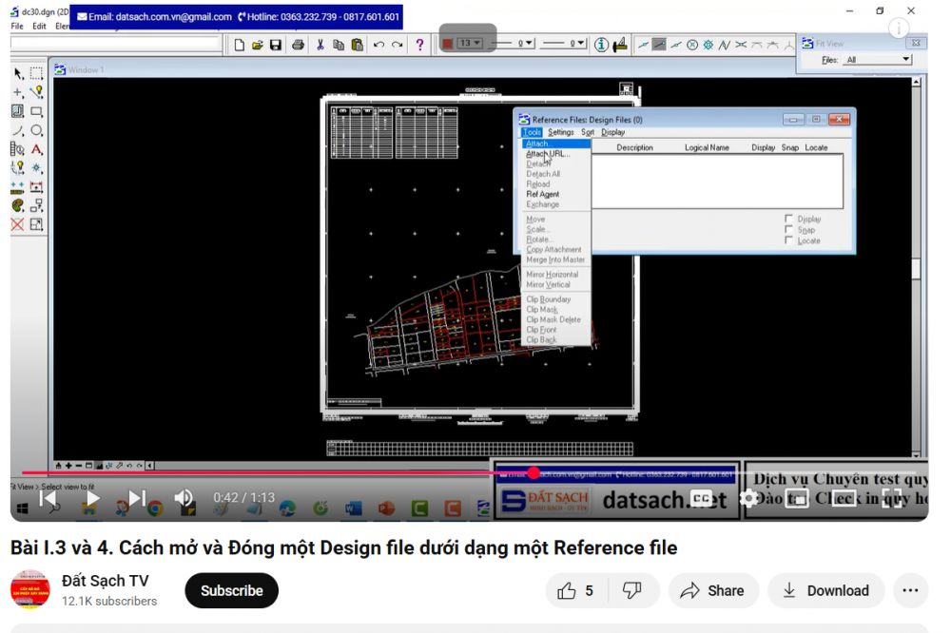Click the Analyze Element info icon
The width and height of the screenshot is (951, 633).
point(601,45)
